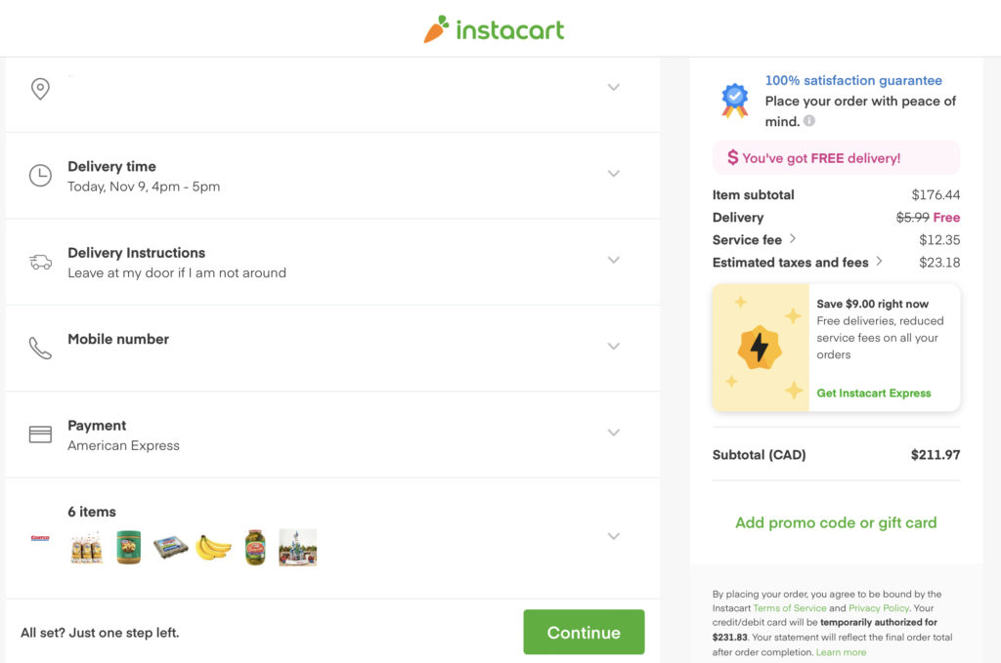The width and height of the screenshot is (1001, 663).
Task: Expand the Service fee details arrow
Action: coord(793,239)
